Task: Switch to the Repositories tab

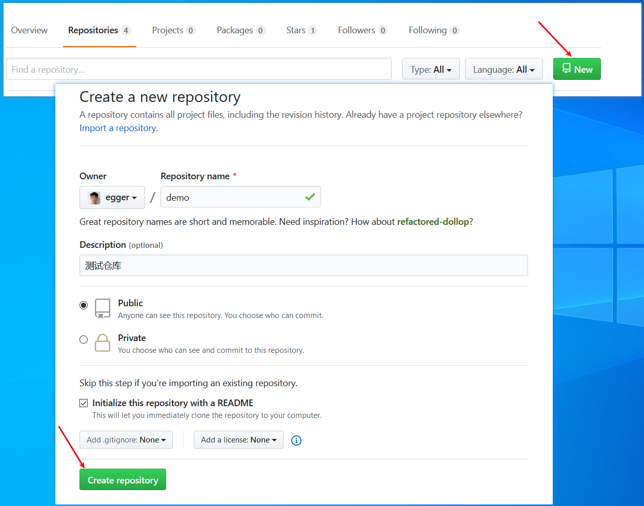Action: [99, 30]
